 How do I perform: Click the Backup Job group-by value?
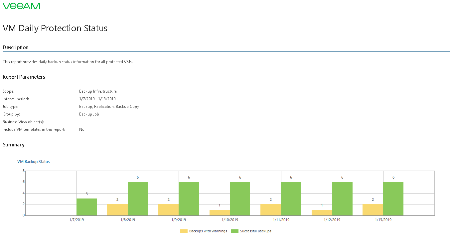pyautogui.click(x=89, y=114)
